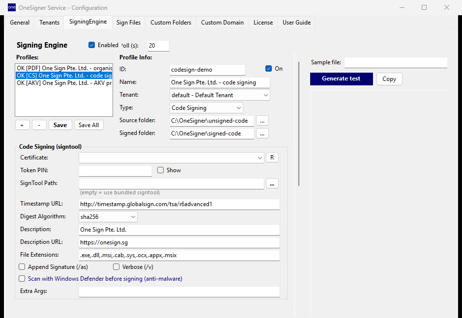462x318 pixels.
Task: Select the OK [PDF] One Sign profile
Action: (x=64, y=68)
